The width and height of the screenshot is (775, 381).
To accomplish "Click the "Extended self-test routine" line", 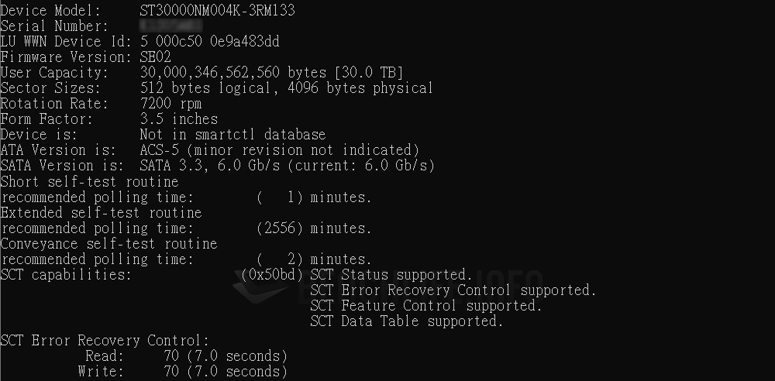I will [101, 212].
